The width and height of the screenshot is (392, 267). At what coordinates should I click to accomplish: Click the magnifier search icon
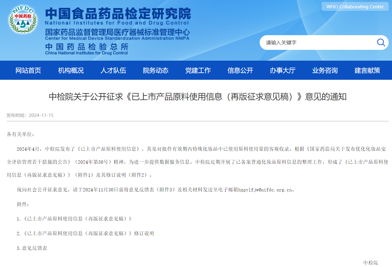[x=381, y=42]
